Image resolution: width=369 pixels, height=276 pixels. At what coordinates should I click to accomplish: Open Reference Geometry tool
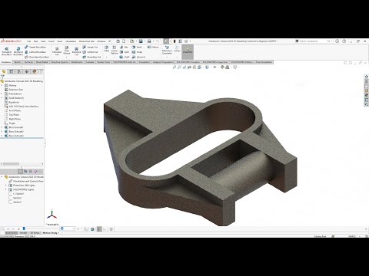click(x=167, y=50)
